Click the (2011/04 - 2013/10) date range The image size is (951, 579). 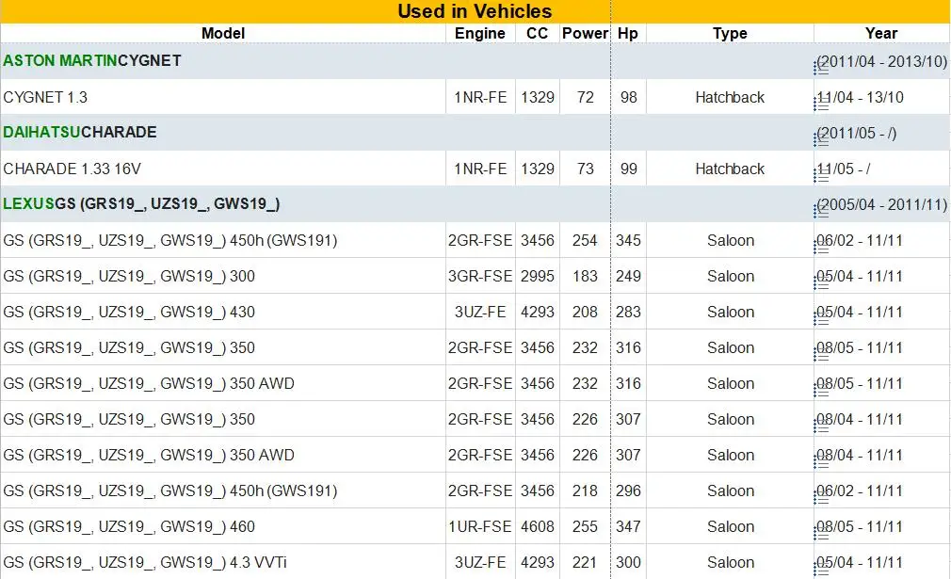[882, 61]
